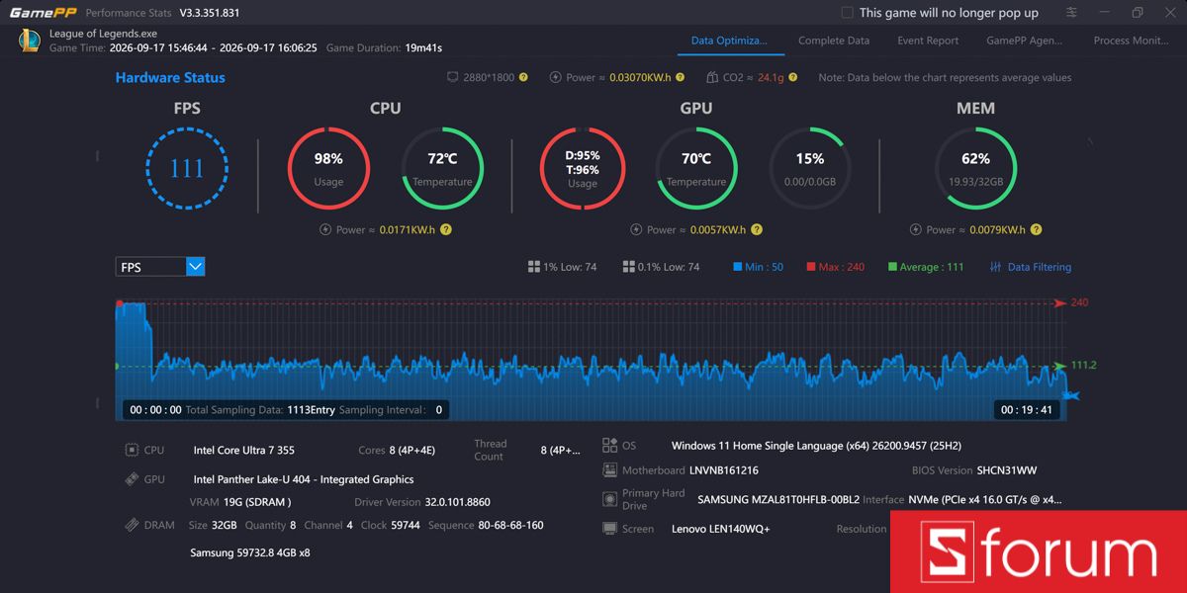1187x593 pixels.
Task: Open the Event Report tab
Action: [x=928, y=41]
